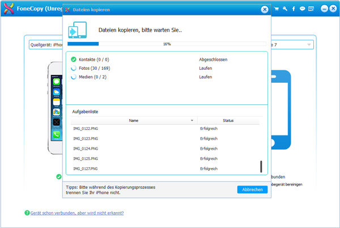This screenshot has height=228, width=340.
Task: Open registration via the key icon
Action: [x=285, y=9]
